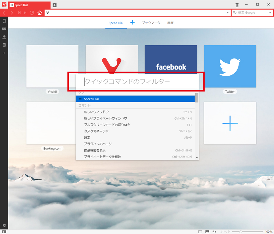
Task: Open the Bookmarks panel icon
Action: 4,21
